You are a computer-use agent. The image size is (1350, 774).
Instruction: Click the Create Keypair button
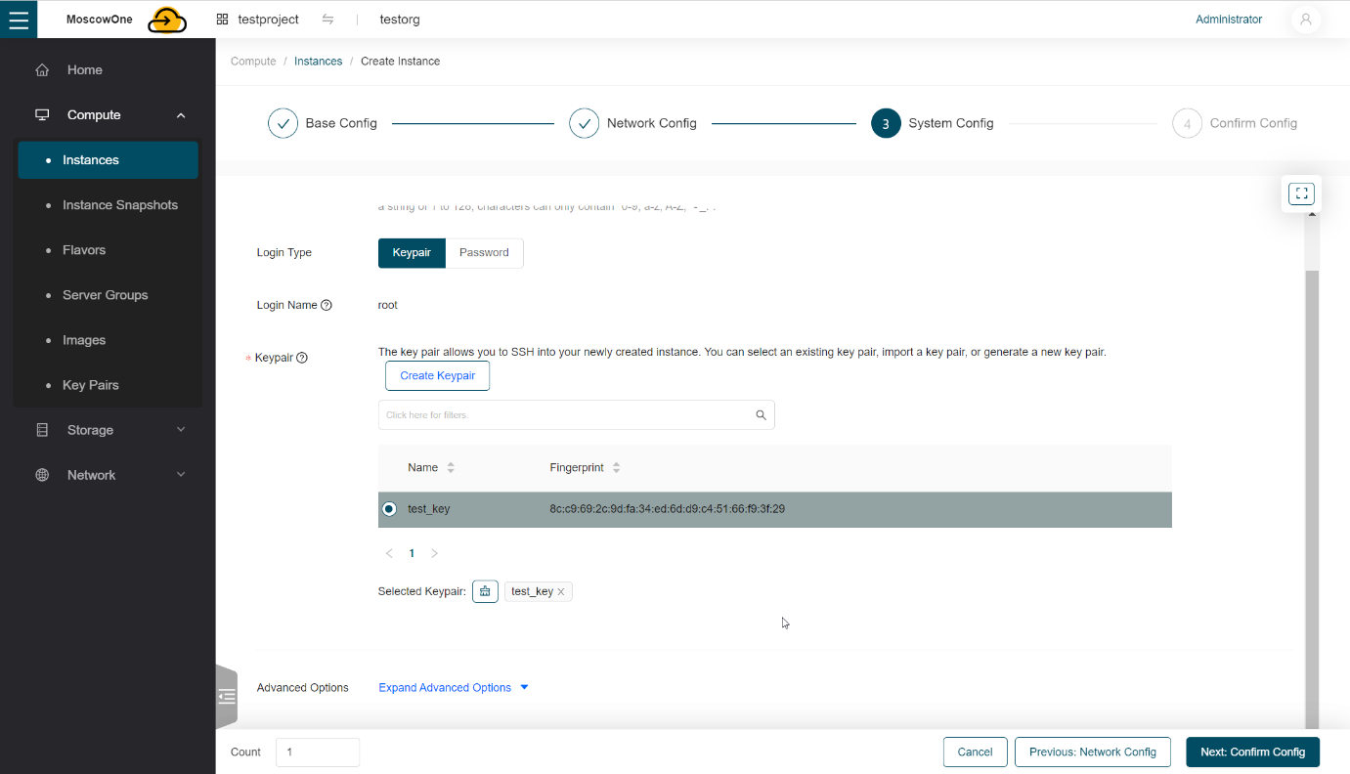click(437, 376)
